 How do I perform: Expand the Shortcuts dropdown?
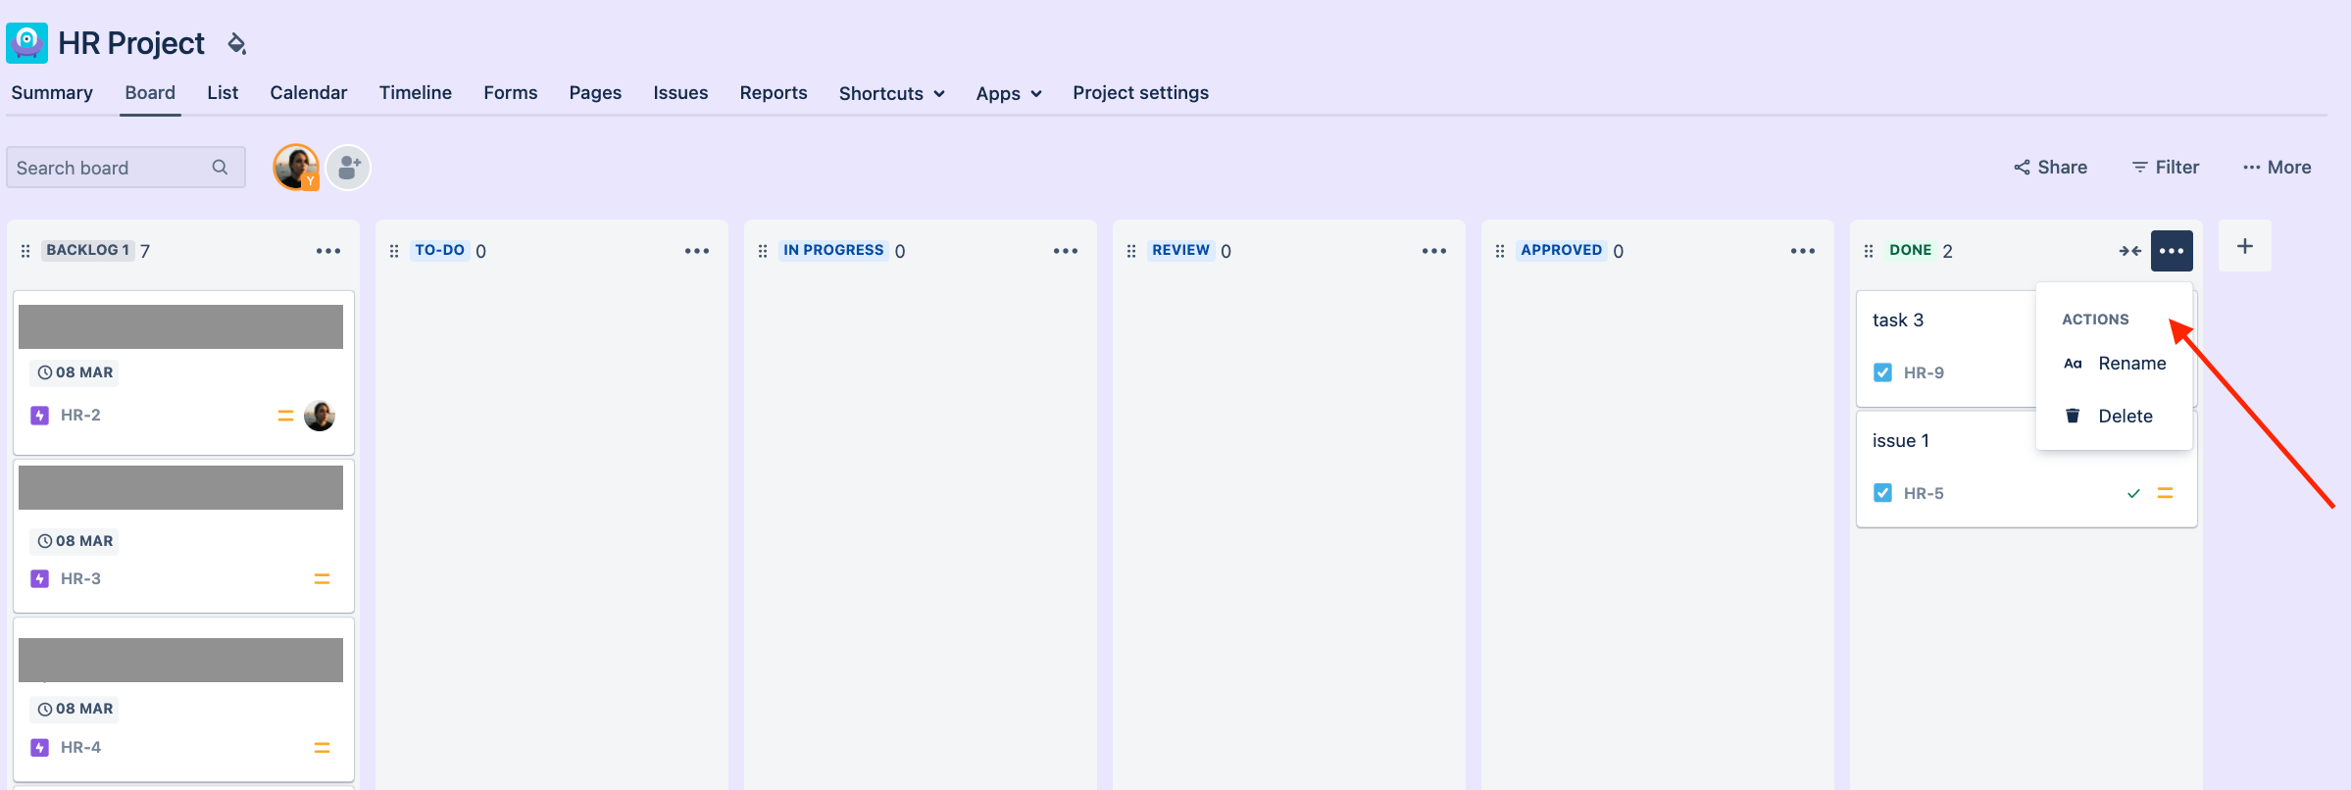point(891,93)
